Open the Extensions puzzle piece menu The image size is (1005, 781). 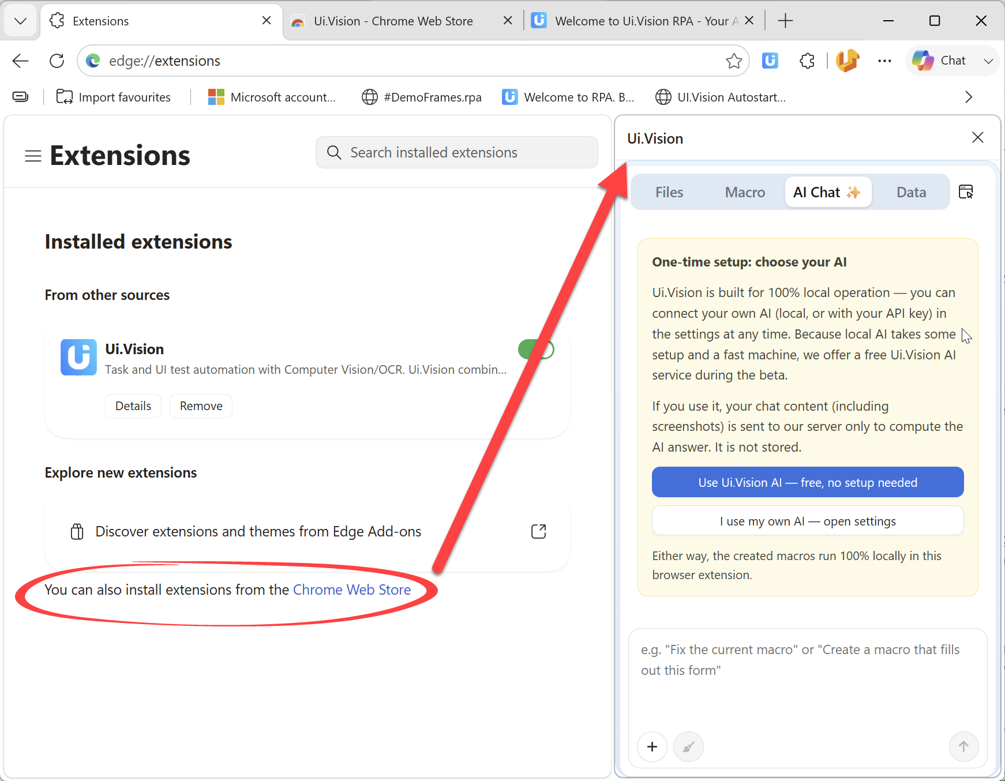point(807,61)
